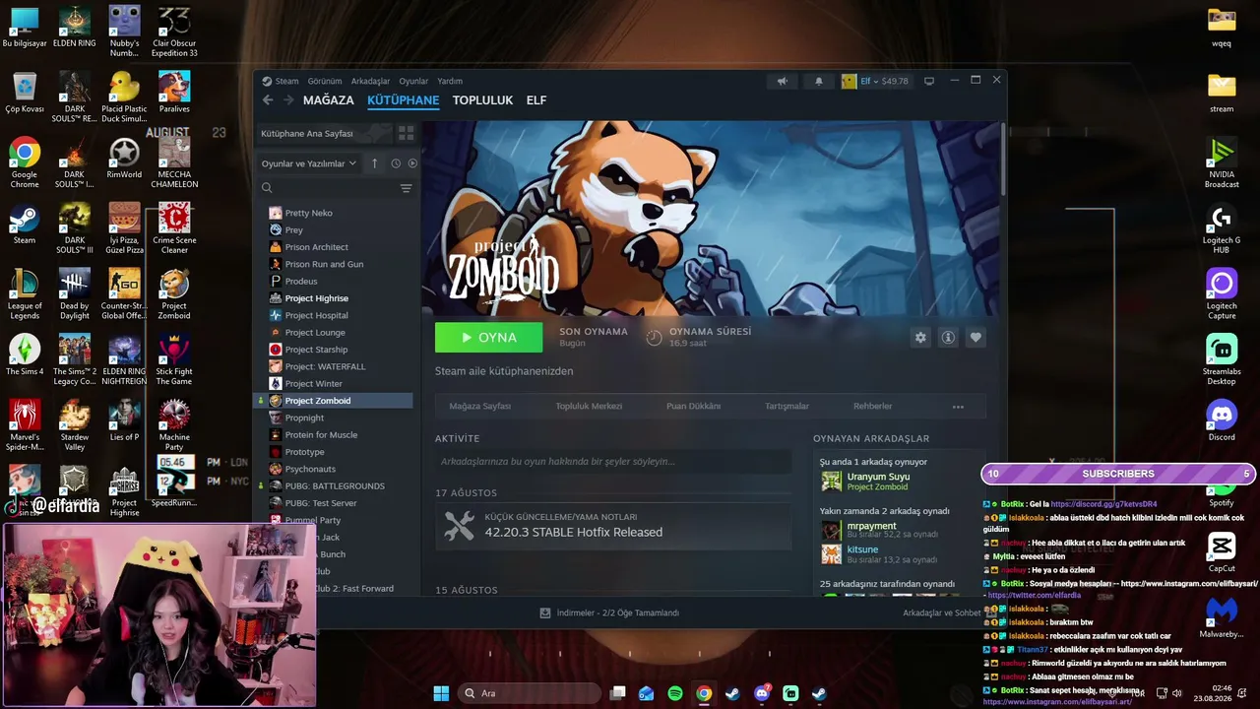1260x709 pixels.
Task: Go back in Steam navigation
Action: (268, 100)
